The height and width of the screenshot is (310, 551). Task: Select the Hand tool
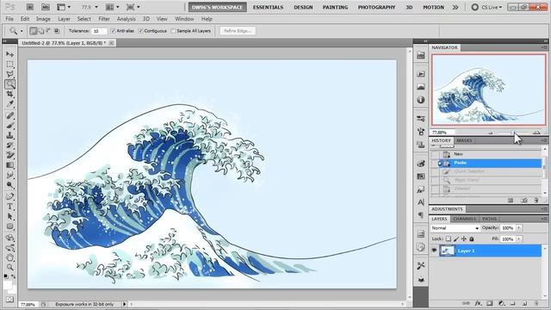click(9, 257)
